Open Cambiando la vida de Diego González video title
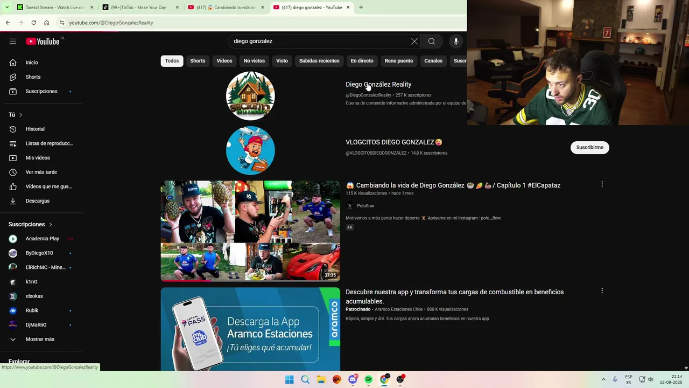Screen dimensions: 689x388 tap(453, 185)
